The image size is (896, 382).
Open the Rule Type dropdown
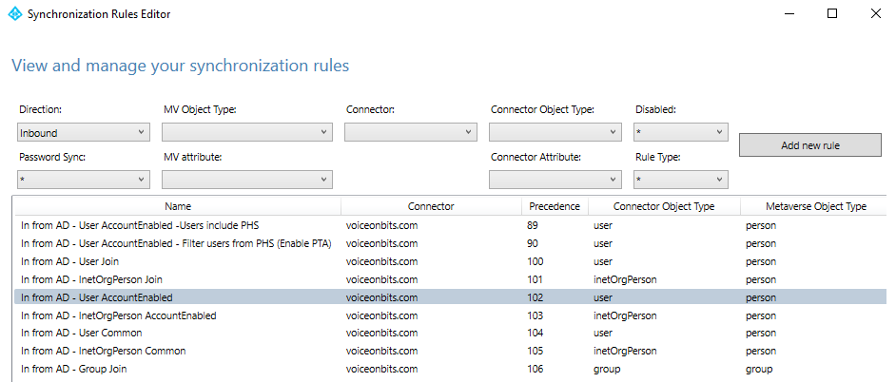pyautogui.click(x=680, y=180)
